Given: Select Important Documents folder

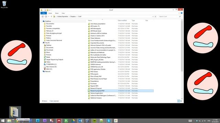Looking at the screenshot, I should click(x=97, y=43).
